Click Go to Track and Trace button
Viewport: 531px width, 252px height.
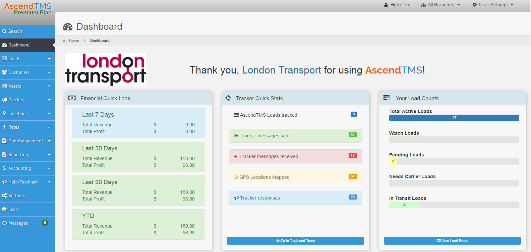coord(295,241)
